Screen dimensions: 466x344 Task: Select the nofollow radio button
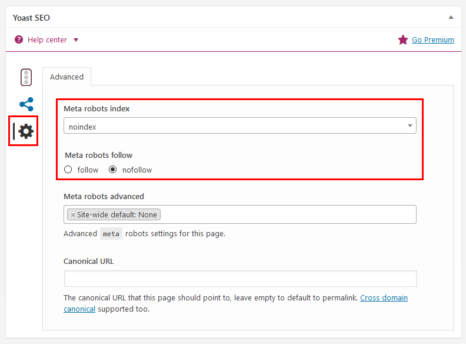[x=113, y=170]
